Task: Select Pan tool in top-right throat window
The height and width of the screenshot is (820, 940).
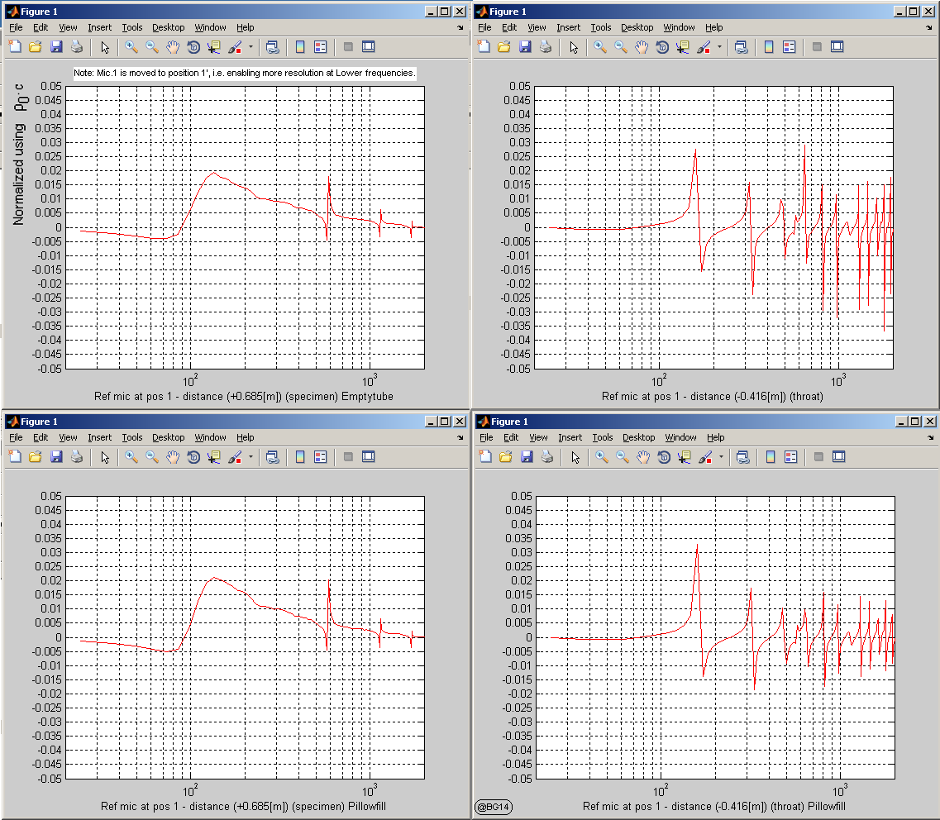Action: pos(642,47)
